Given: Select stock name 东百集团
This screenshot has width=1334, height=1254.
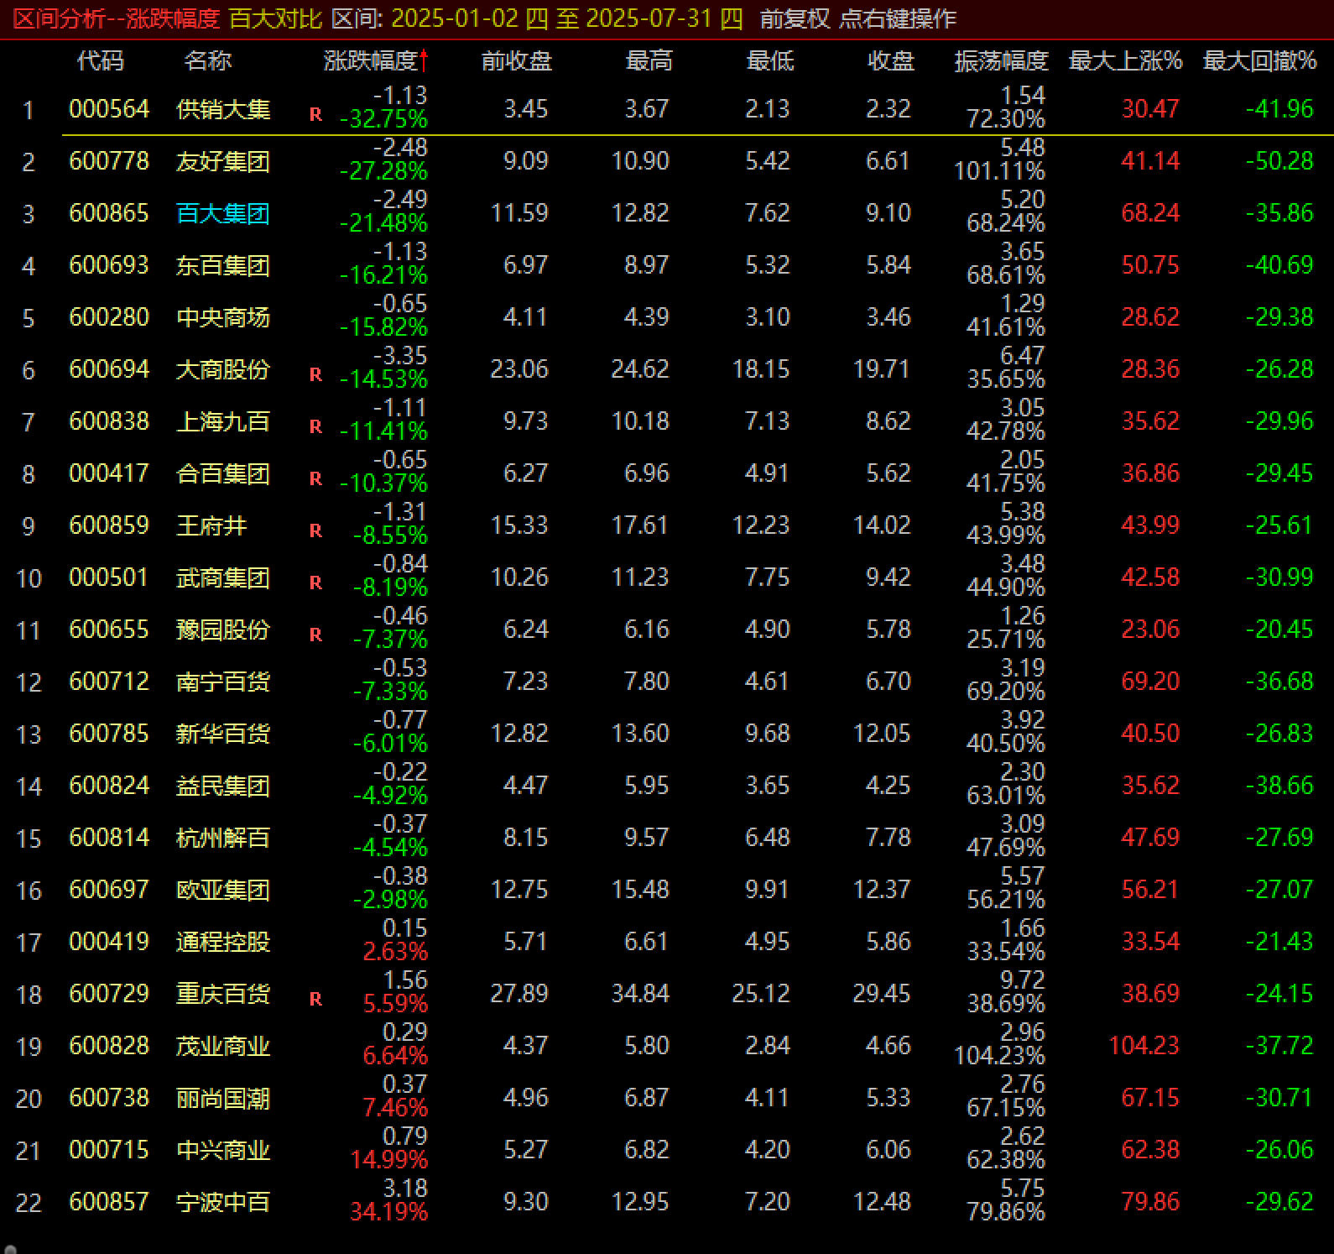Looking at the screenshot, I should click(223, 265).
